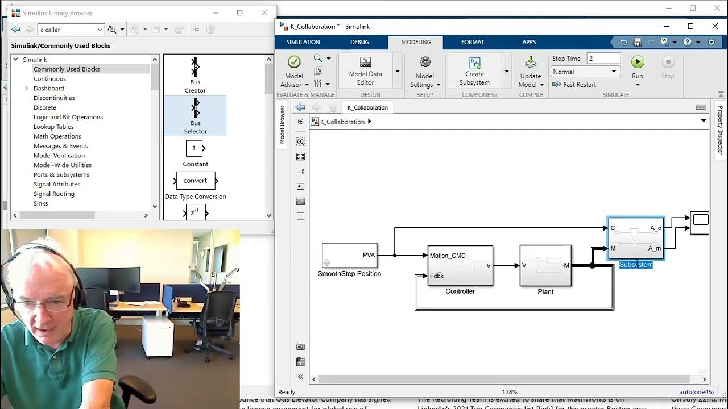The height and width of the screenshot is (409, 728).
Task: Expand the Create Subsystem gallery arrow
Action: (506, 72)
